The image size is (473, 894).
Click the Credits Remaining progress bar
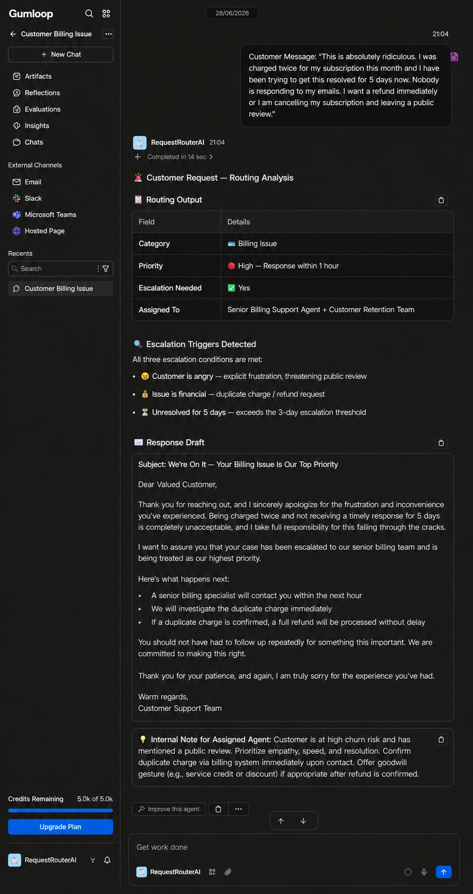click(x=61, y=810)
